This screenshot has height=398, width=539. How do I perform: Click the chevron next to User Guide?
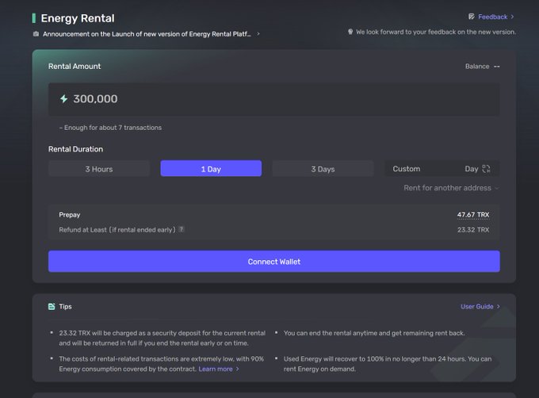[498, 307]
